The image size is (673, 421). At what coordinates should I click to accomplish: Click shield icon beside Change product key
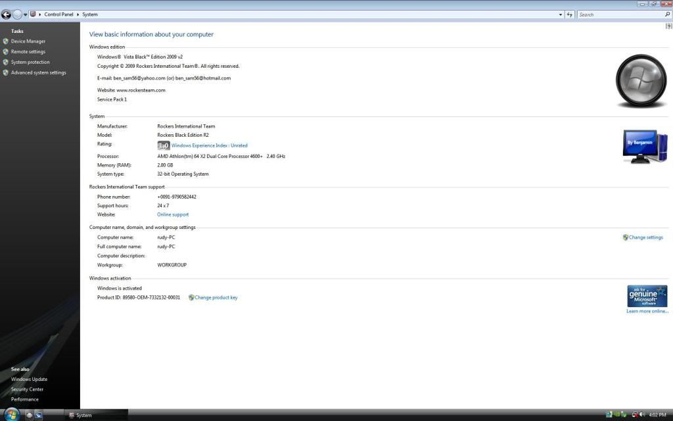point(191,297)
